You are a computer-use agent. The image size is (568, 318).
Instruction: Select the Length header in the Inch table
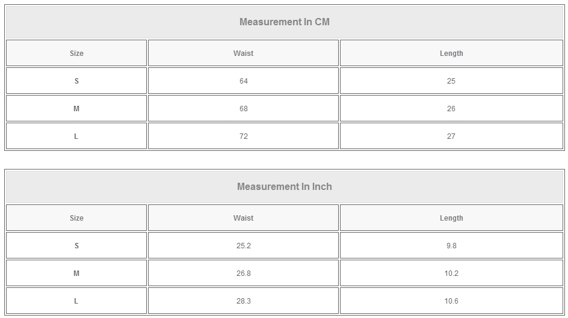(451, 218)
